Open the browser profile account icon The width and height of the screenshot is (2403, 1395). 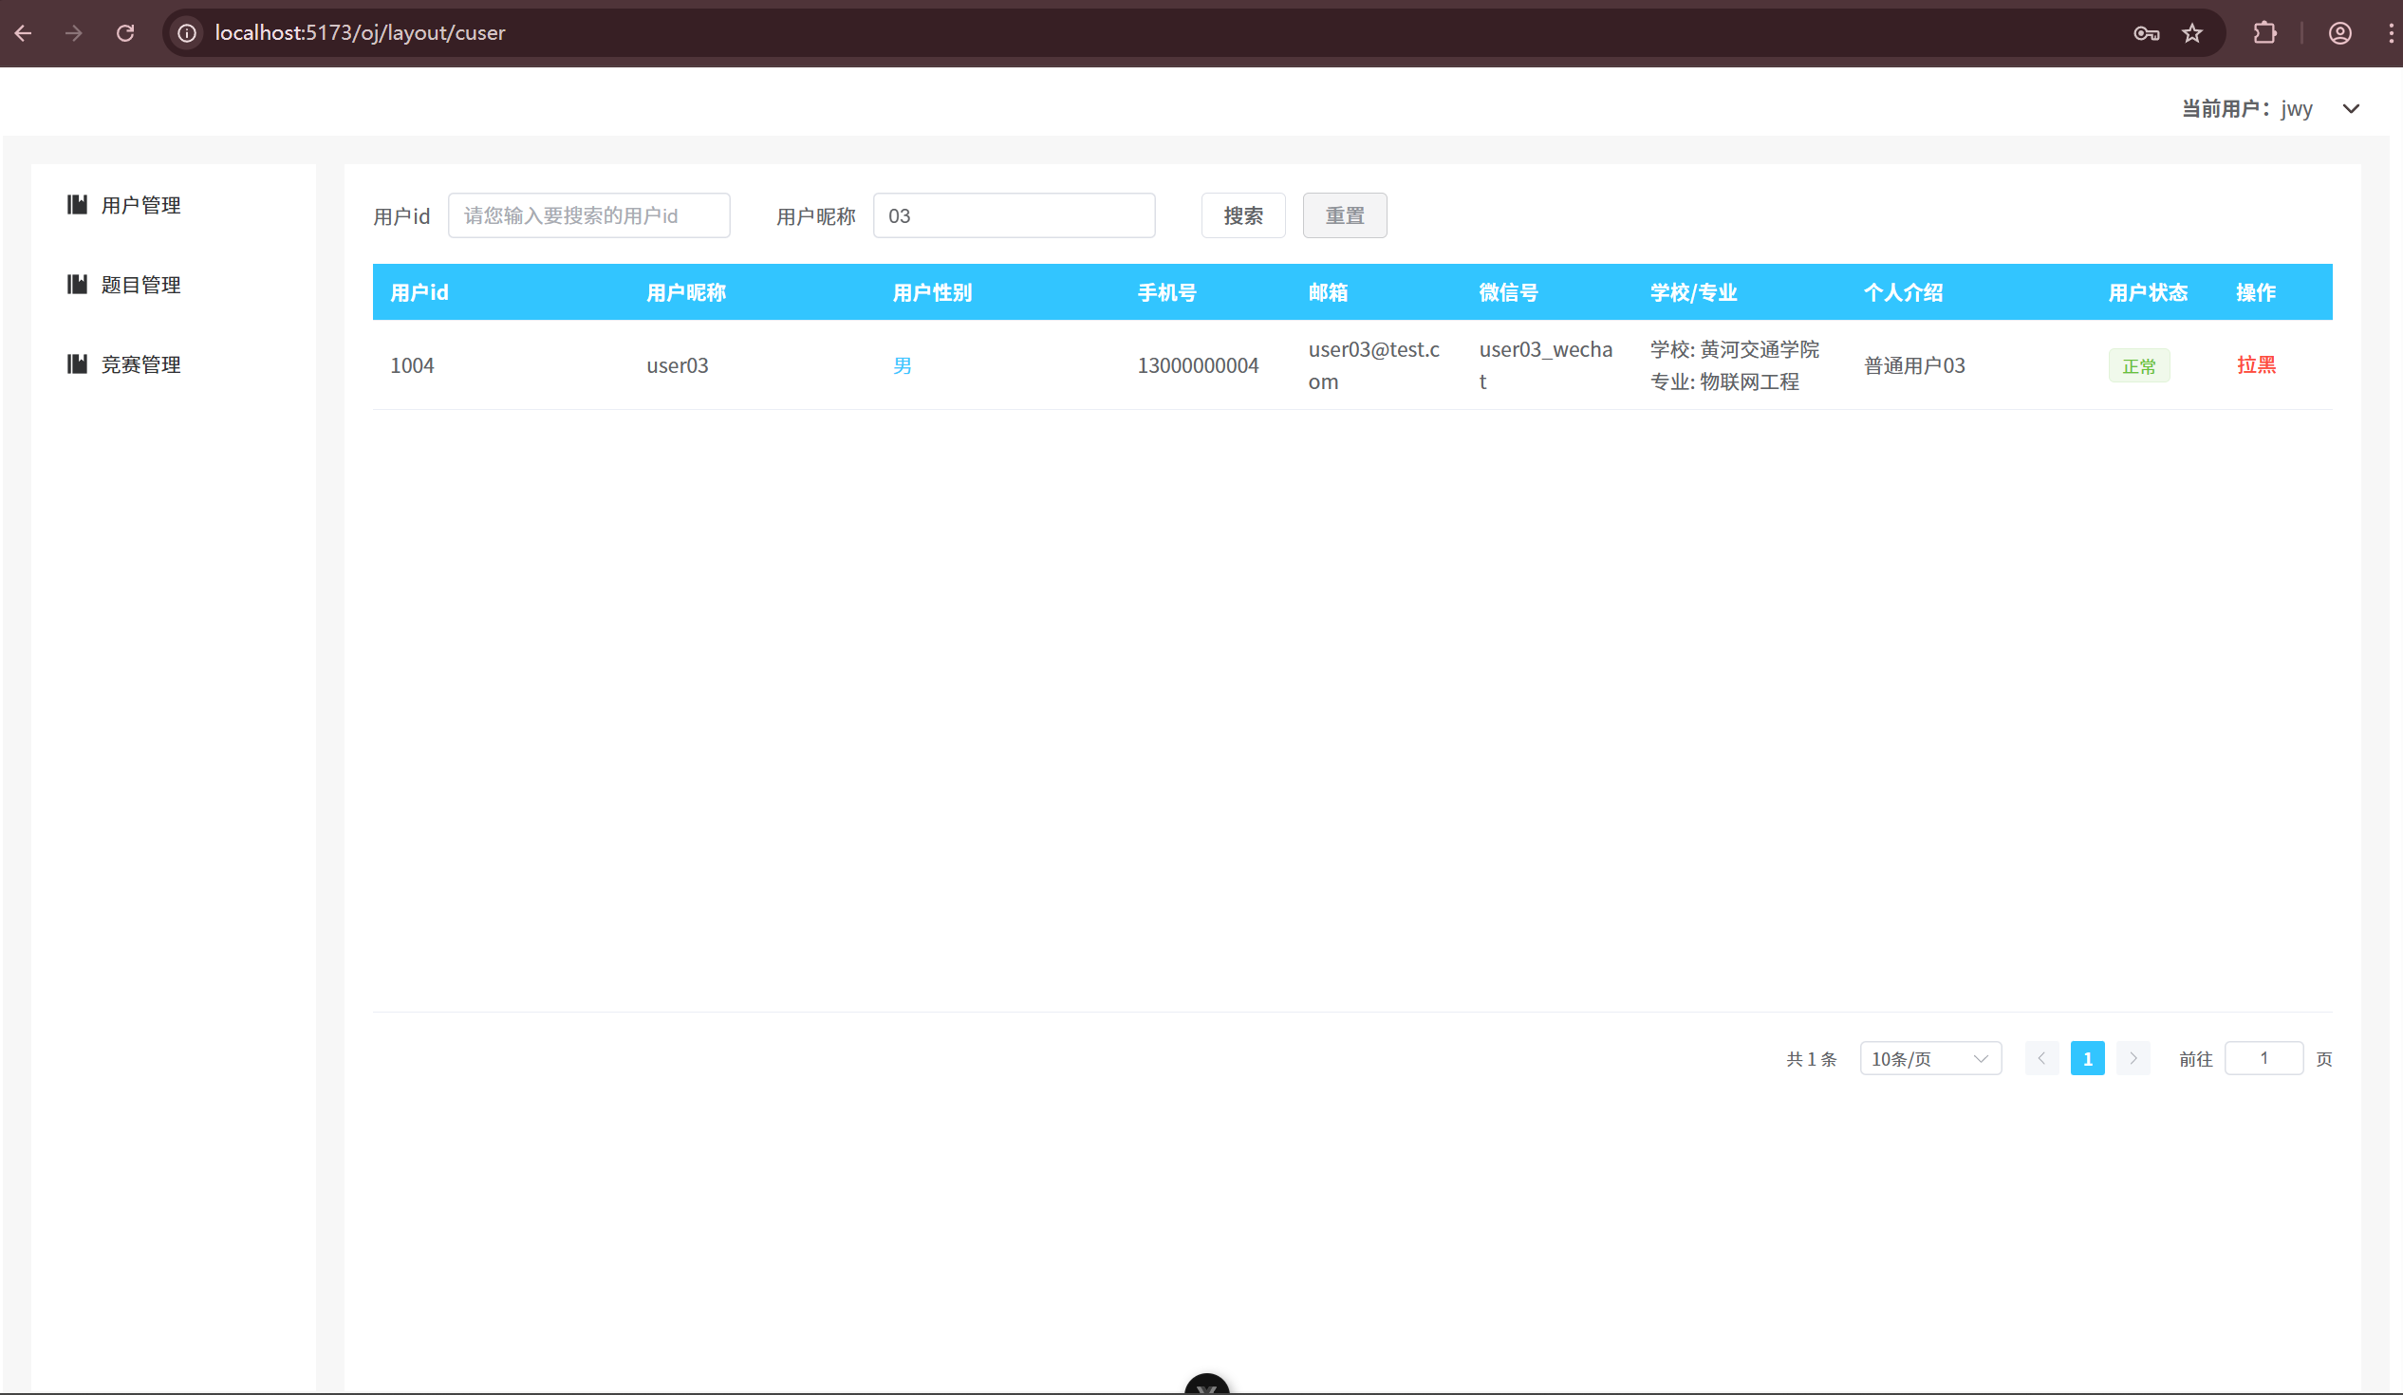click(2339, 33)
